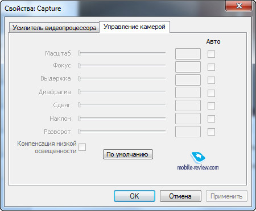Enable the Авто checkbox for Диафрагма

211,93
